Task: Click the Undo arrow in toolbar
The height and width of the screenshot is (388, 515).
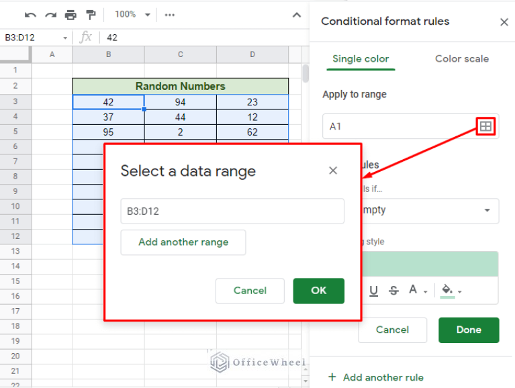Action: tap(30, 15)
